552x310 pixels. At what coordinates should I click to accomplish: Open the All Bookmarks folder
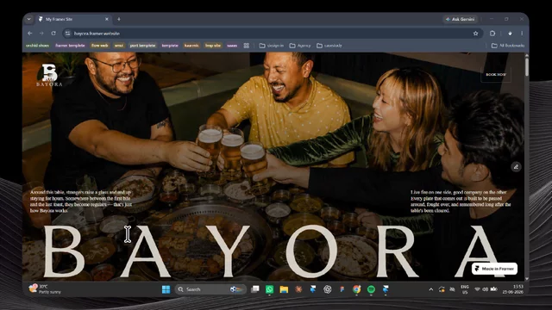pyautogui.click(x=508, y=46)
